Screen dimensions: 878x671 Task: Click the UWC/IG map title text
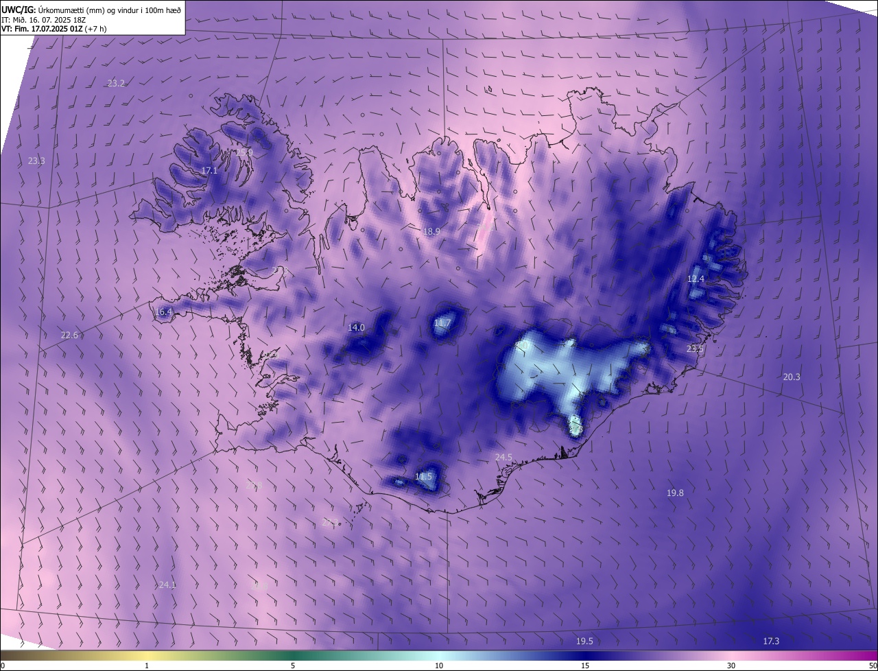[x=91, y=9]
